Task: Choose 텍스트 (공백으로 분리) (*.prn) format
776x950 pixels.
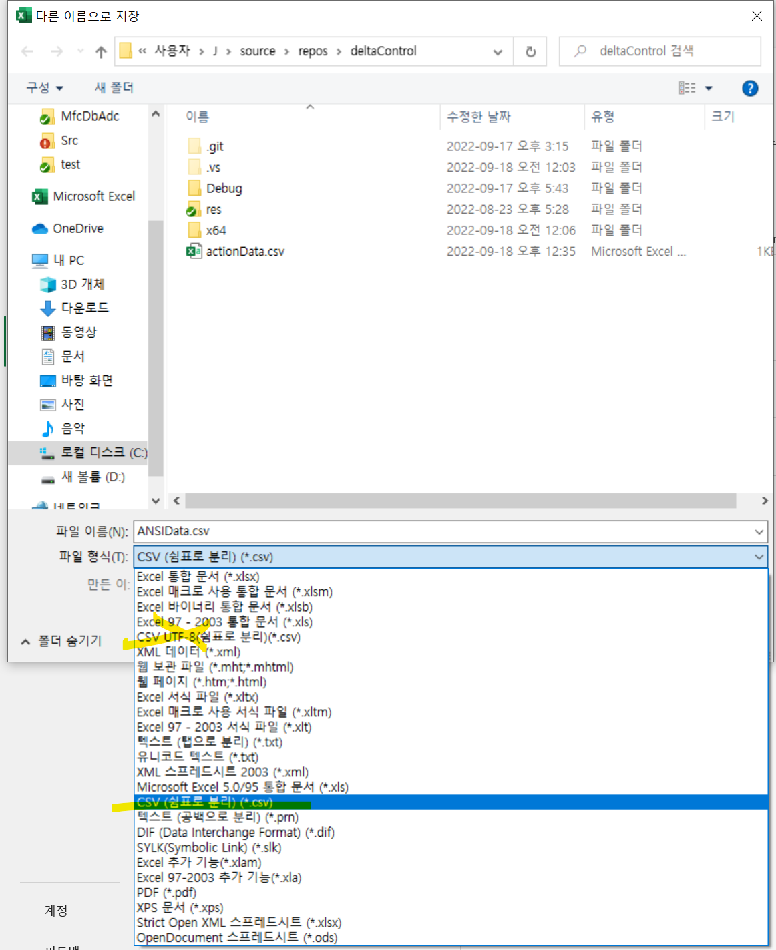Action: (x=451, y=817)
